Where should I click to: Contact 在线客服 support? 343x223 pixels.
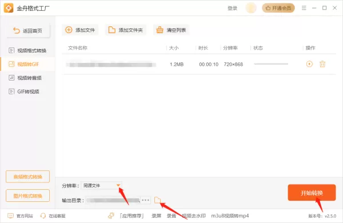tap(53, 216)
